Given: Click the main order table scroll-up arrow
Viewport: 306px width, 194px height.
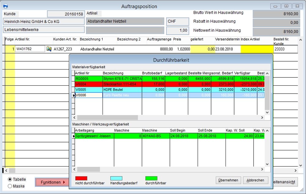Looking at the screenshot, I should 300,40.
